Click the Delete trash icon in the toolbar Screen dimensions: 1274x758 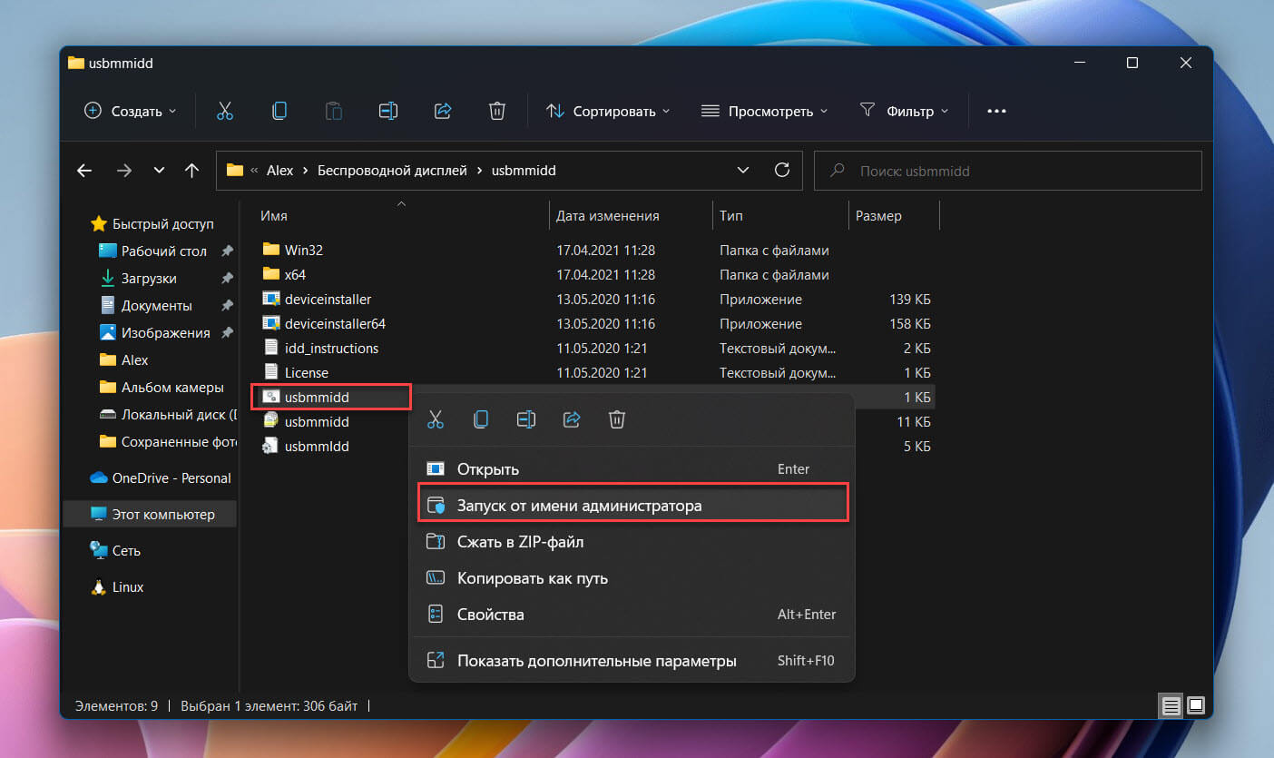(497, 111)
